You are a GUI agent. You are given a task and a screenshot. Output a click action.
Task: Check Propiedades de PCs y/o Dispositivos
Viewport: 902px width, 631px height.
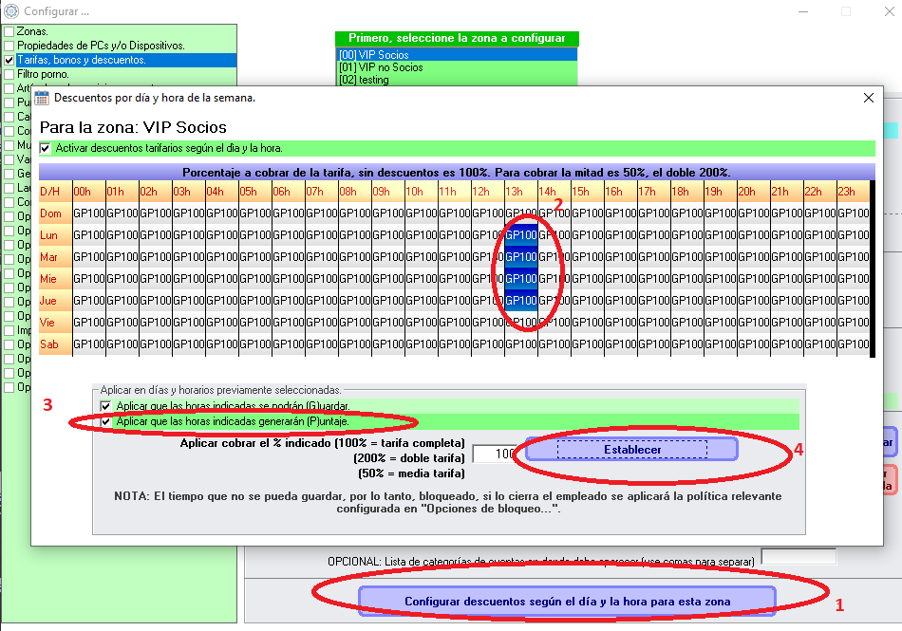tap(9, 46)
